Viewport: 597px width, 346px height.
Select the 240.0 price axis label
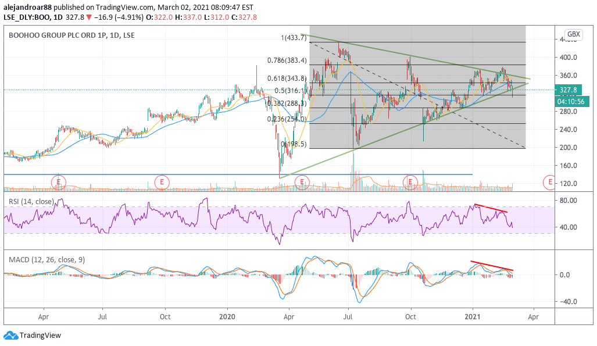coord(568,130)
